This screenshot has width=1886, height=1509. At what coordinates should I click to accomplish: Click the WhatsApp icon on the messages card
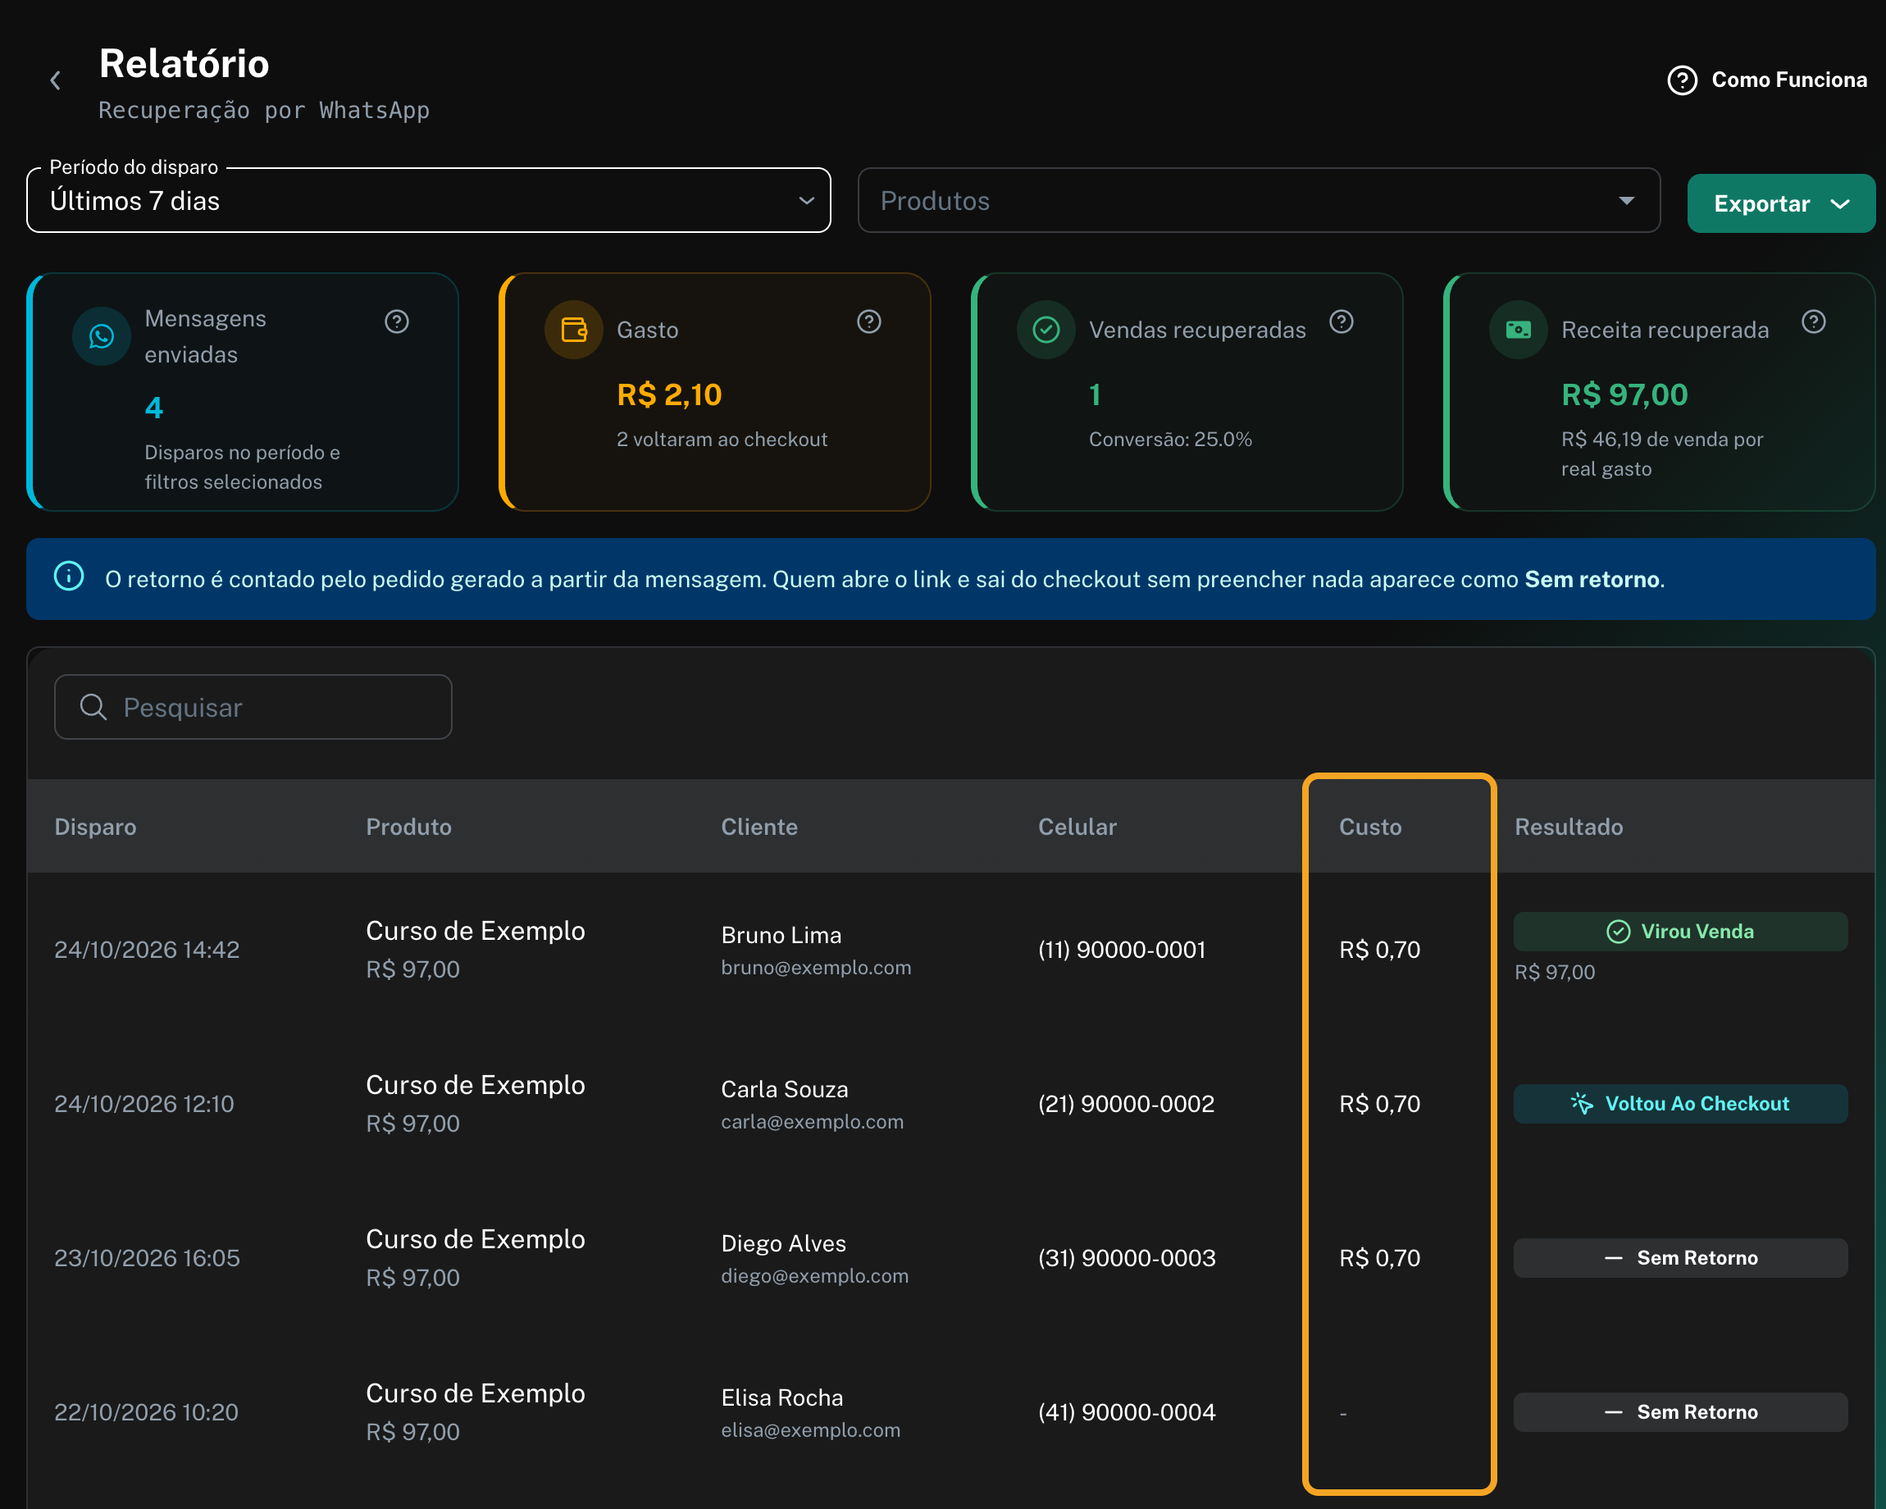pos(102,336)
